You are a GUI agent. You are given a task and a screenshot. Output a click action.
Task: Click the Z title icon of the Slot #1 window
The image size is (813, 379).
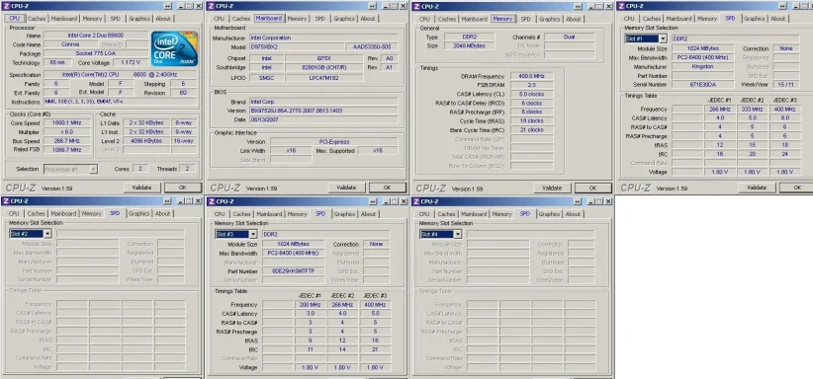[621, 6]
